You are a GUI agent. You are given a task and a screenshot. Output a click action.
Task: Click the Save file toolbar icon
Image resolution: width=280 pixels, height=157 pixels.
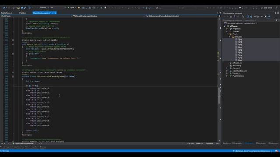pyautogui.click(x=22, y=8)
